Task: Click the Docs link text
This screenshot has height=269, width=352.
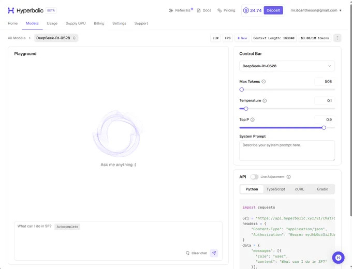Action: [x=207, y=10]
